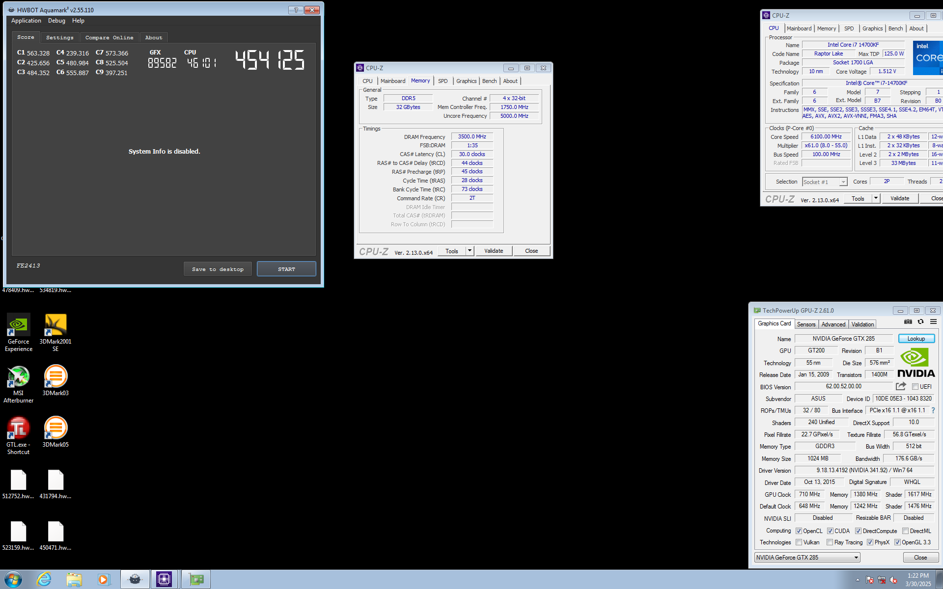Open Tools dropdown arrow in CPU-Z Memory window
This screenshot has height=589, width=943.
click(470, 251)
